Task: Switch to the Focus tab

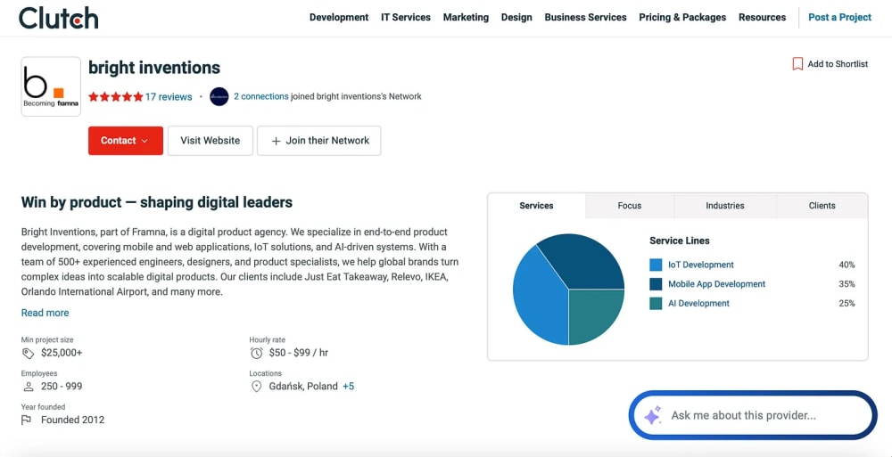Action: click(x=630, y=206)
